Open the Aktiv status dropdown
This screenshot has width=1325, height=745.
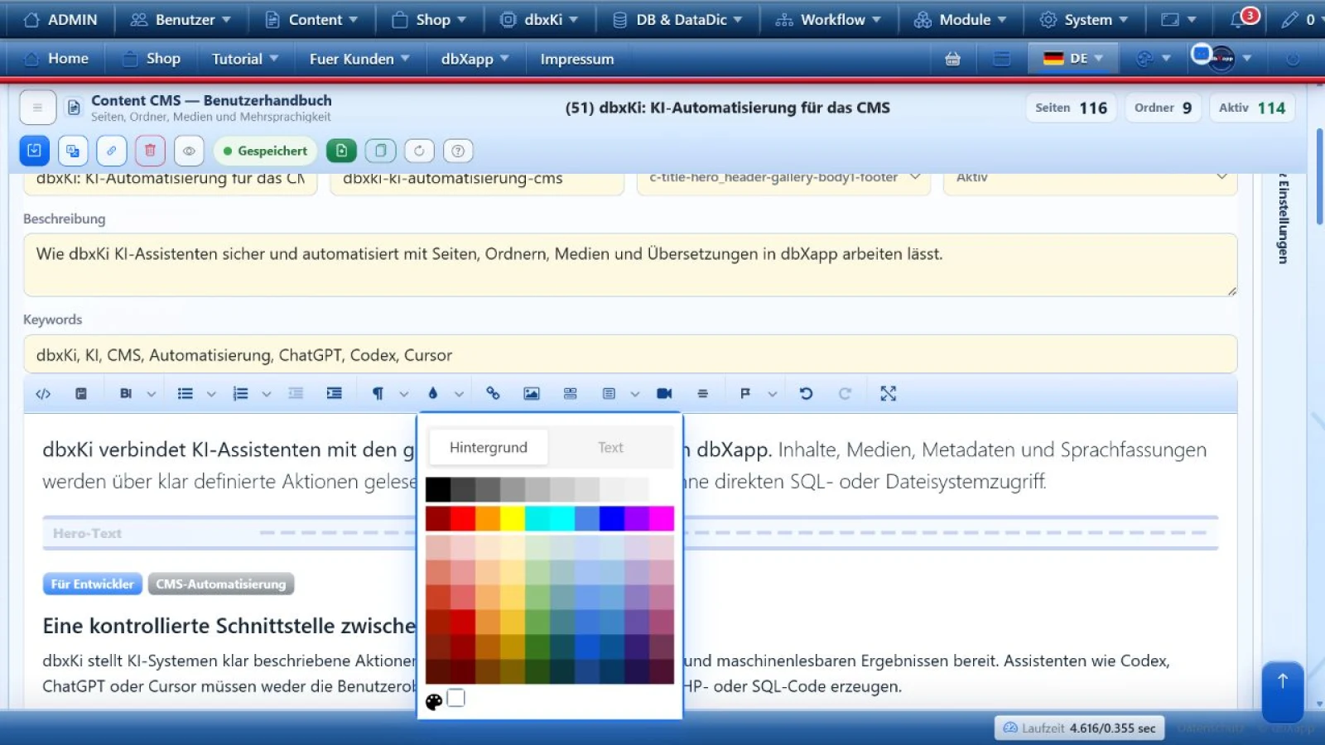[1091, 177]
